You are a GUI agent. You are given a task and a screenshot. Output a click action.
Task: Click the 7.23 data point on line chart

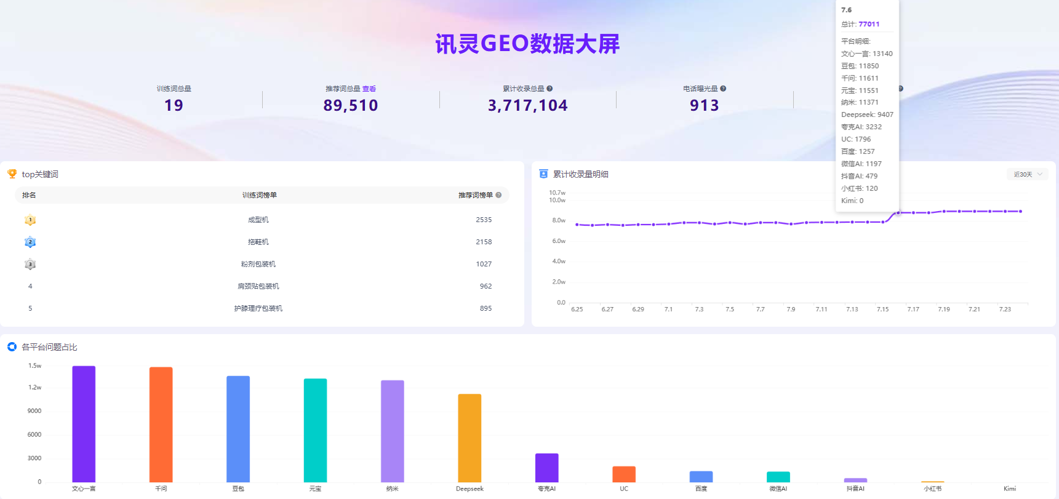click(1005, 212)
